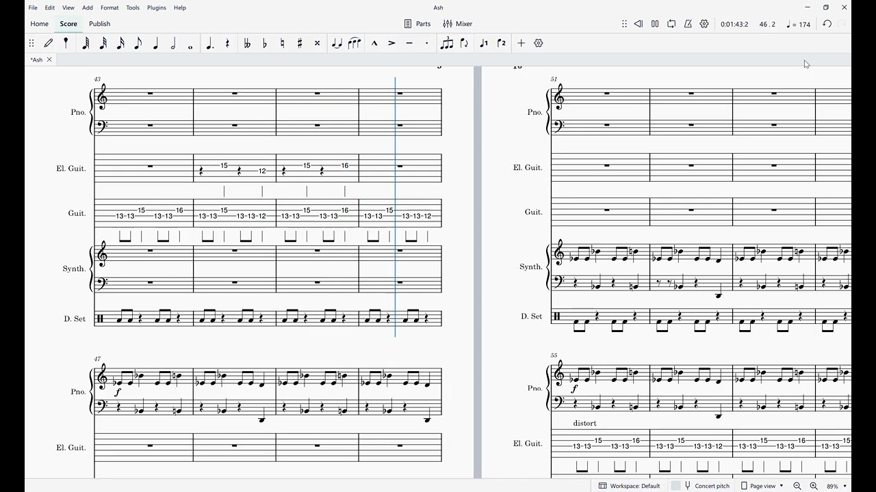Viewport: 876px width, 492px height.
Task: Open the Format menu
Action: (x=109, y=8)
